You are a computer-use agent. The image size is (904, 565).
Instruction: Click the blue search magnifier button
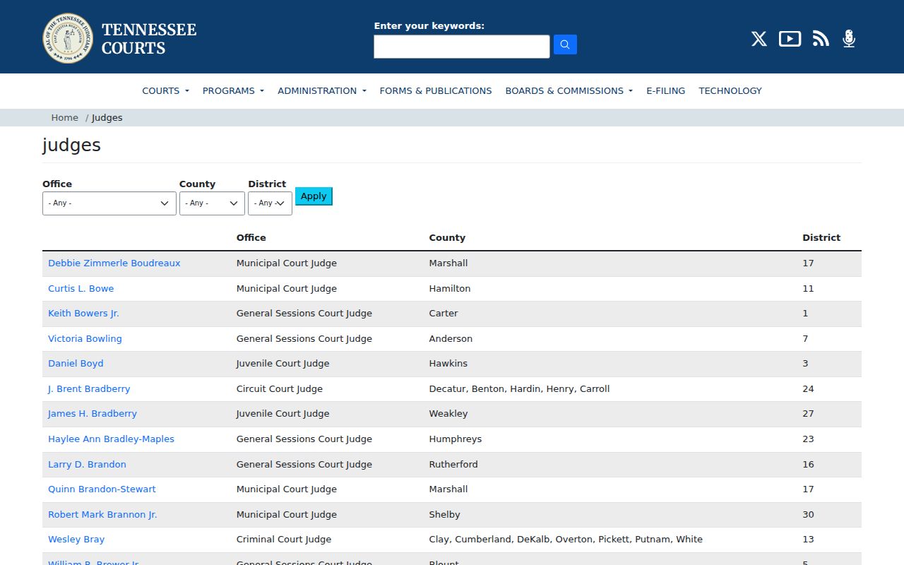(x=565, y=44)
